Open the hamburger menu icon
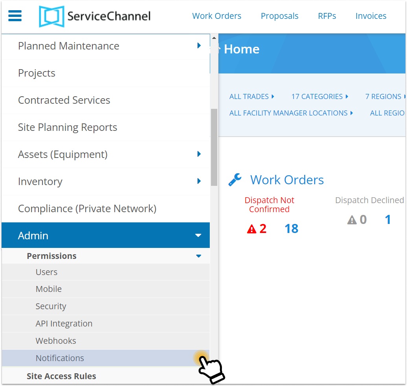 (x=15, y=16)
